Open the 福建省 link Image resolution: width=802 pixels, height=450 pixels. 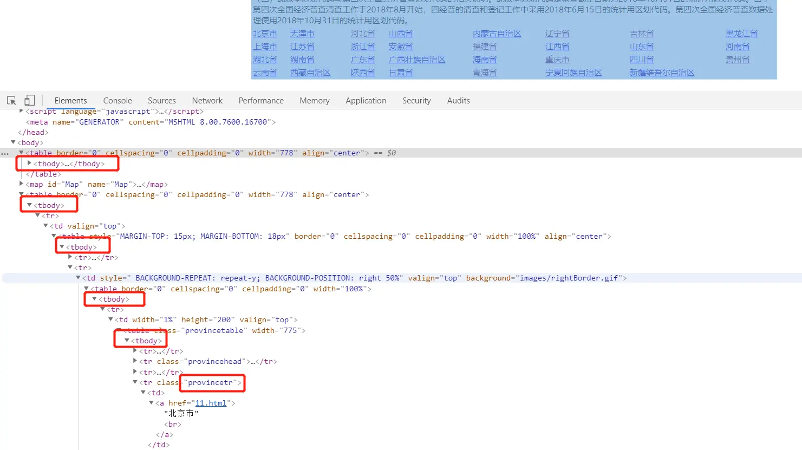pyautogui.click(x=485, y=47)
